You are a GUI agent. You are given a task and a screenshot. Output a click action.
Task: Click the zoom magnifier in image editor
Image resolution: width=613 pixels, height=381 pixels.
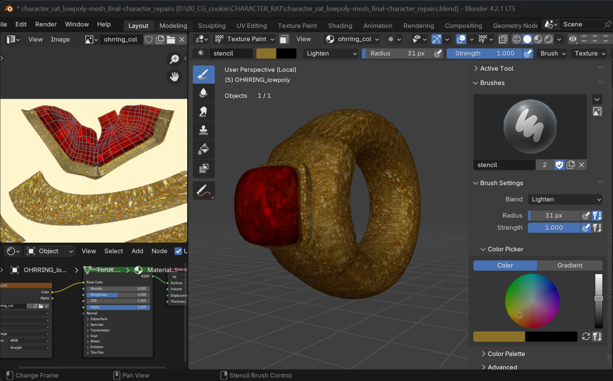[x=174, y=59]
